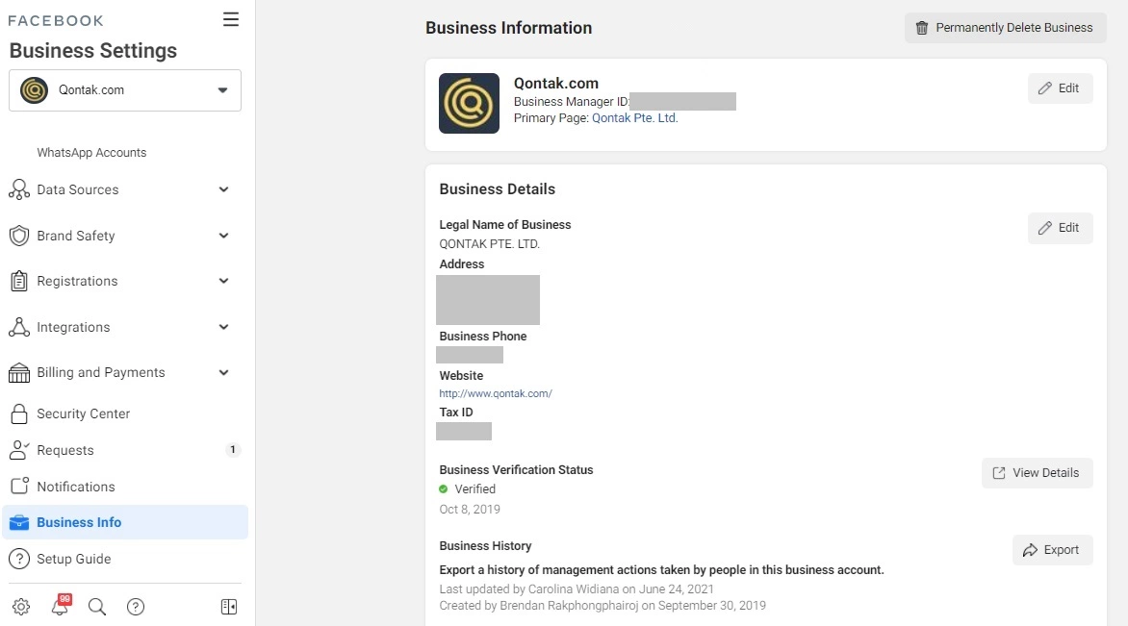Click 'QONTAK PTE. LTD.' legal name text
1128x626 pixels.
coord(489,243)
